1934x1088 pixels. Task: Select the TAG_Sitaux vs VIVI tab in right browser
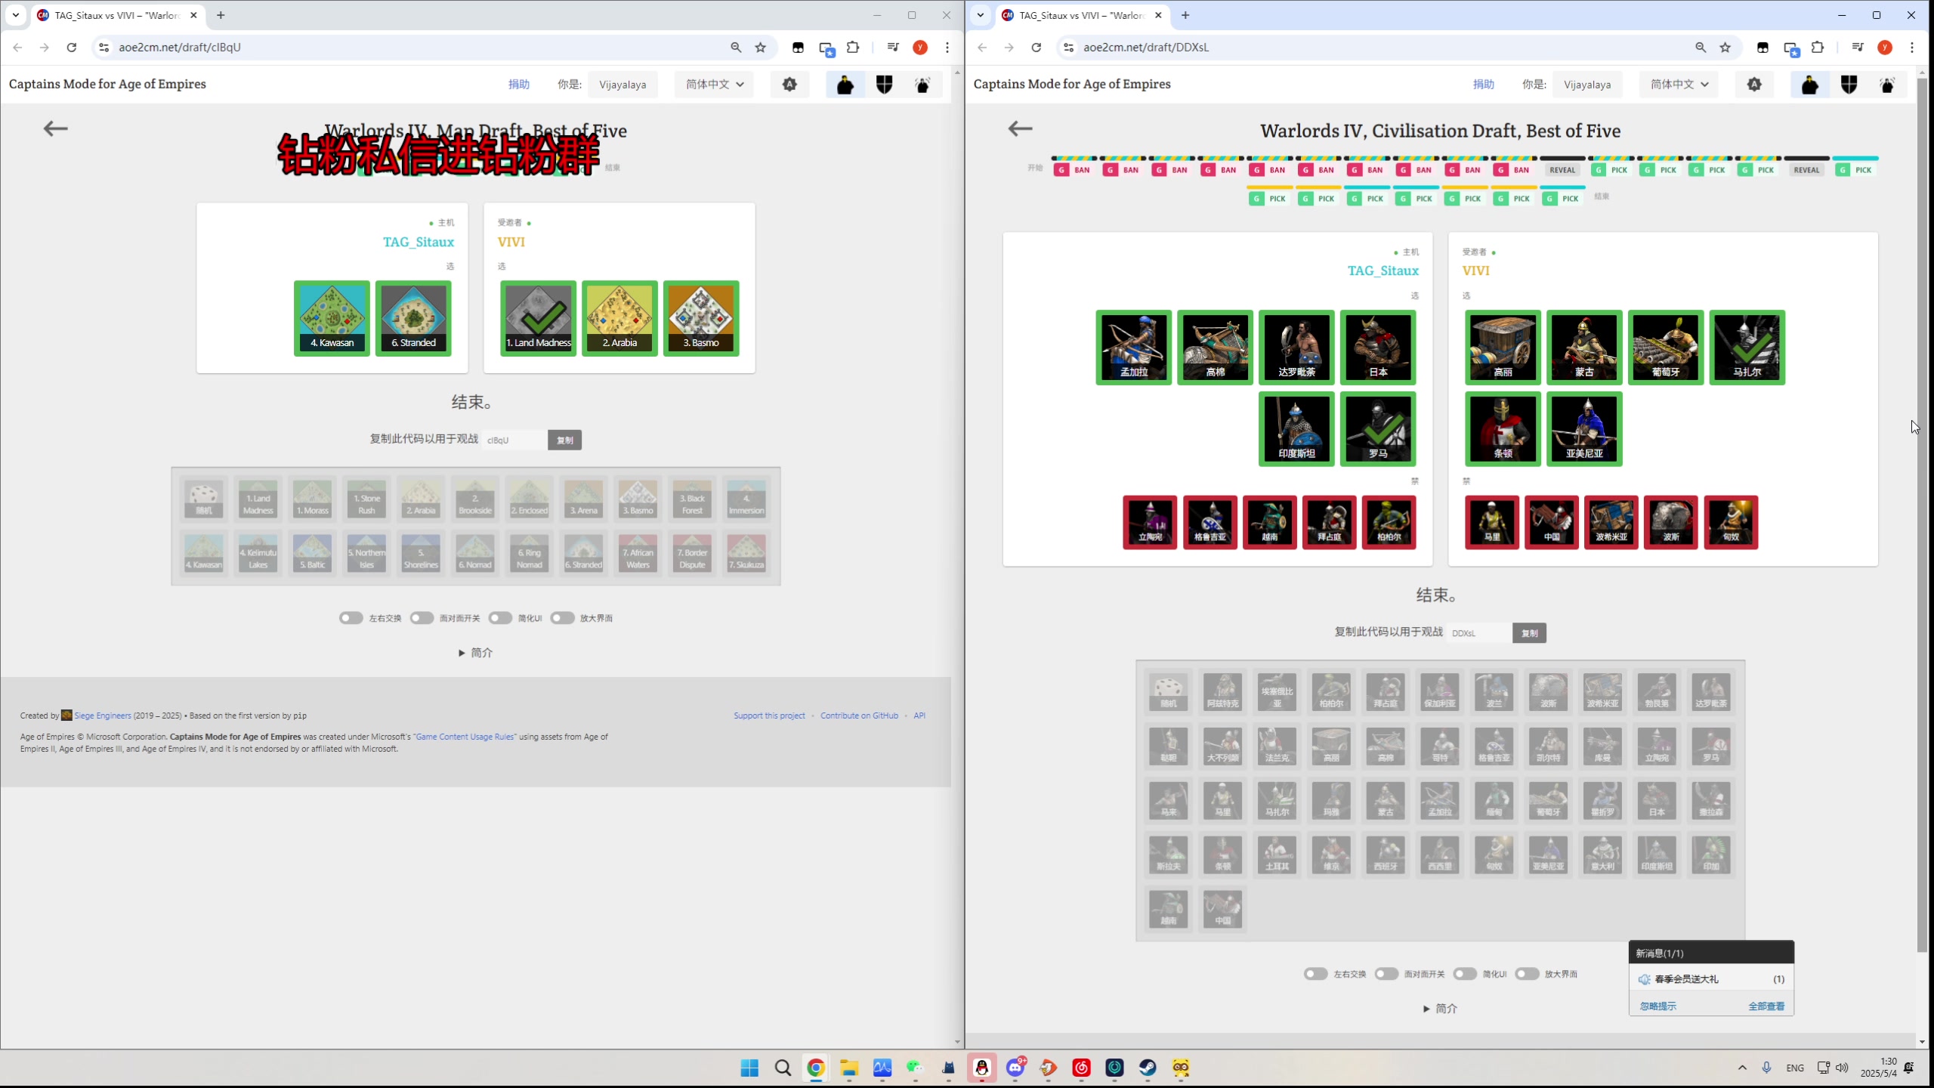pyautogui.click(x=1082, y=15)
